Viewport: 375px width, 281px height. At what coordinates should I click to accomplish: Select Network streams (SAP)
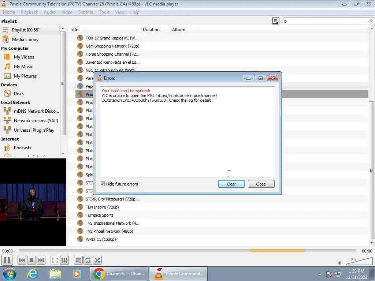pyautogui.click(x=30, y=121)
